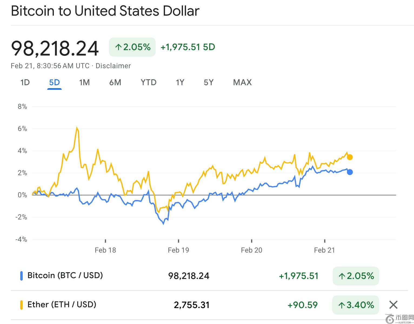Image resolution: width=414 pixels, height=324 pixels.
Task: Switch chart to 1Y range
Action: click(x=180, y=82)
